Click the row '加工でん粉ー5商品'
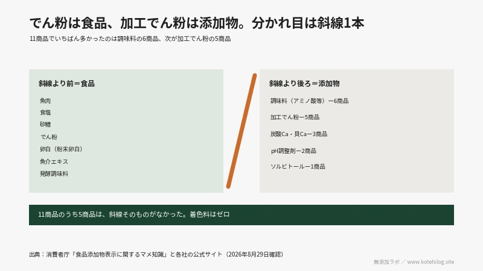 pyautogui.click(x=295, y=117)
